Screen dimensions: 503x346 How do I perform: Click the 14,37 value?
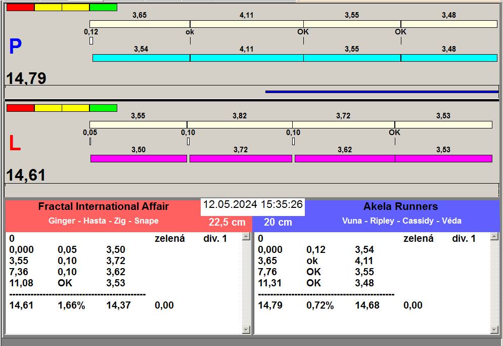pos(118,305)
